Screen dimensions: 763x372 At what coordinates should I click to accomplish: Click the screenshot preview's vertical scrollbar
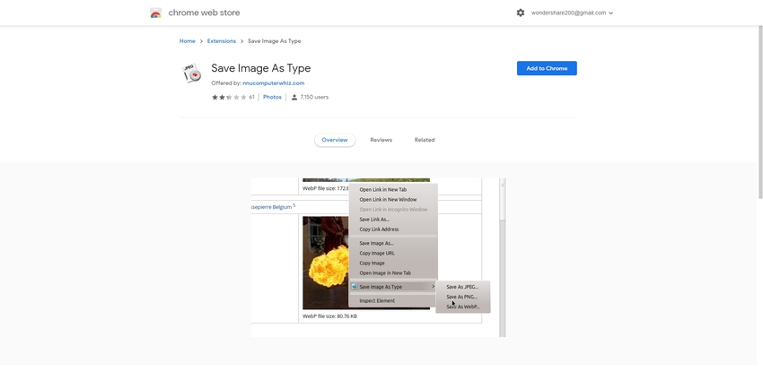[x=503, y=260]
